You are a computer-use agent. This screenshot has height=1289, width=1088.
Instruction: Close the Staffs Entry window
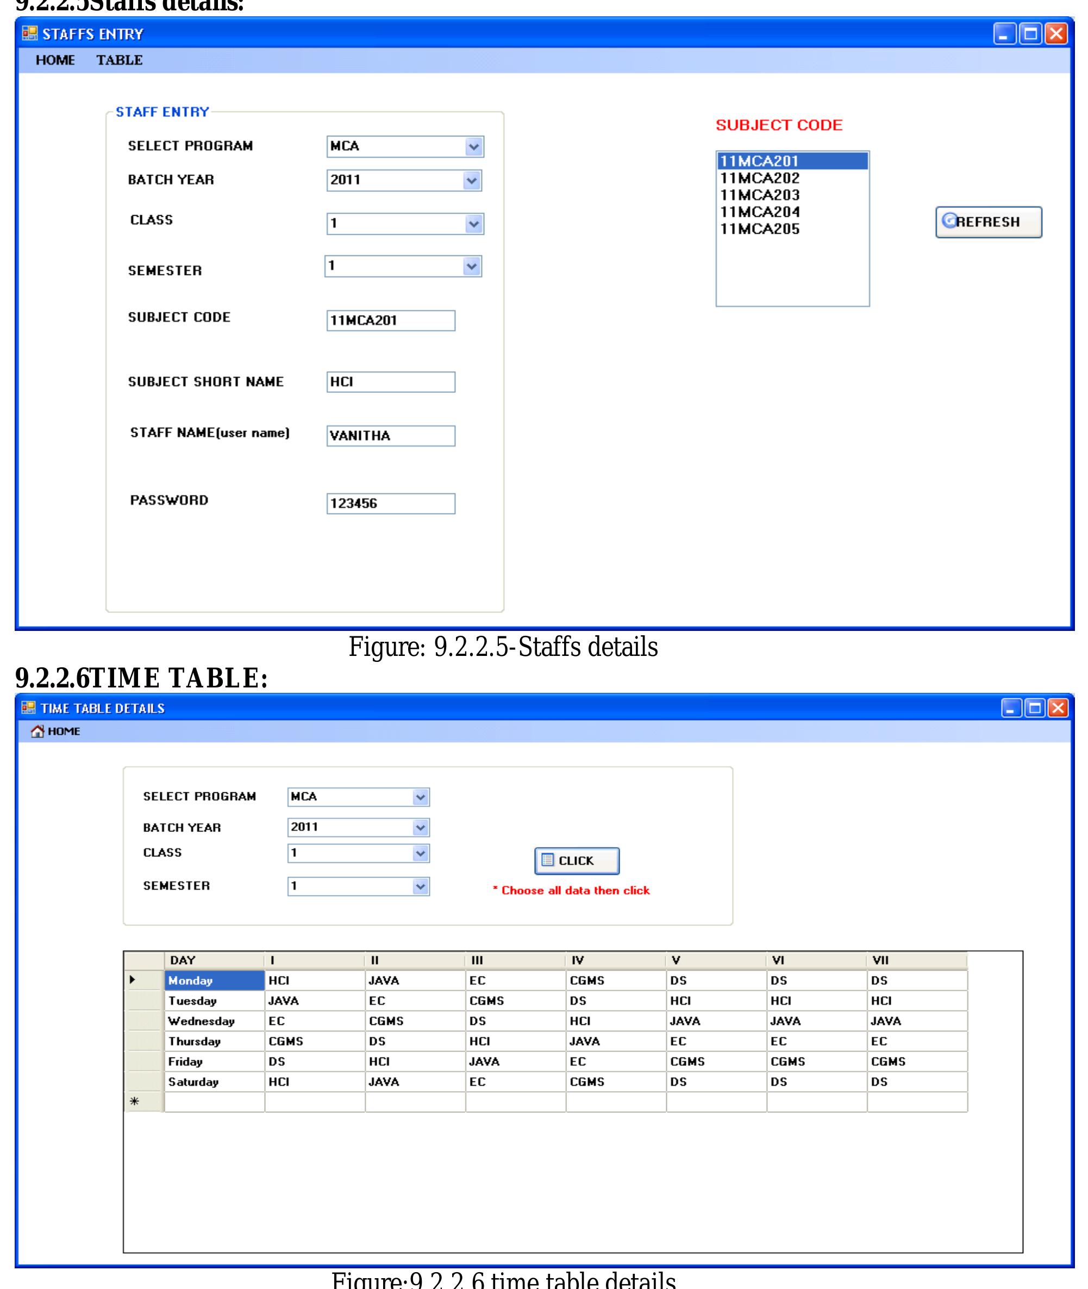click(x=1056, y=33)
